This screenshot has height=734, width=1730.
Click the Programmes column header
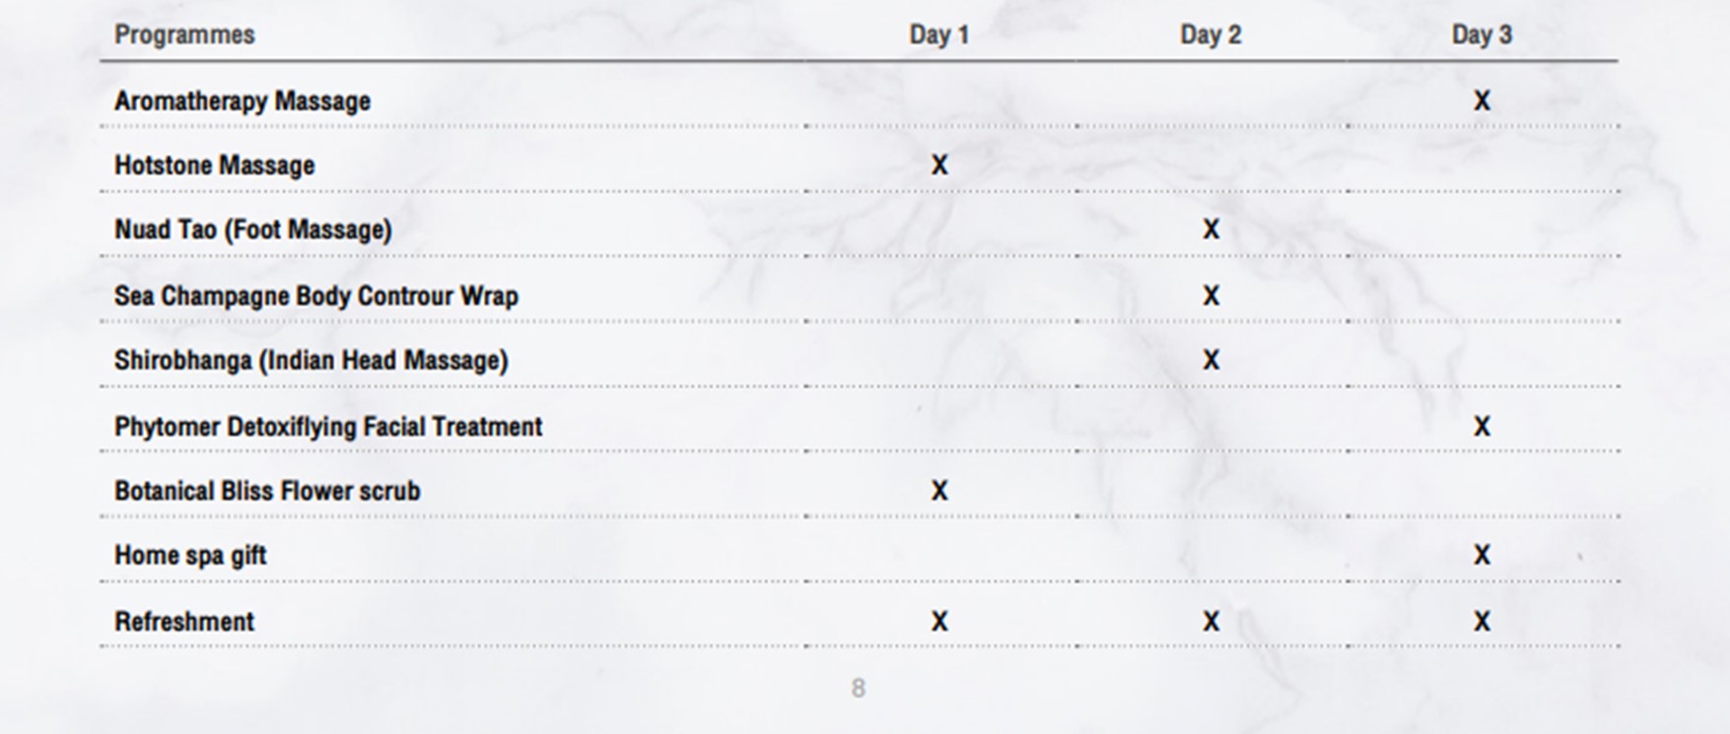(184, 34)
